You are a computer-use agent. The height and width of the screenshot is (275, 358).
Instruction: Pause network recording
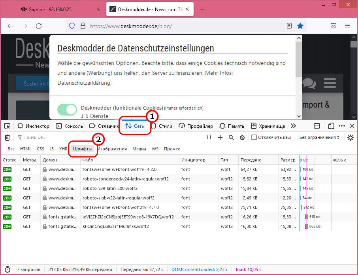[209, 138]
